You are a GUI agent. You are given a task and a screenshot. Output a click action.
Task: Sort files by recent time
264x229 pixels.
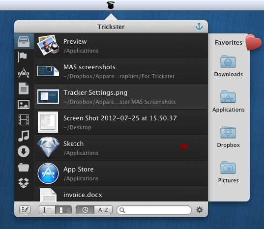85,210
